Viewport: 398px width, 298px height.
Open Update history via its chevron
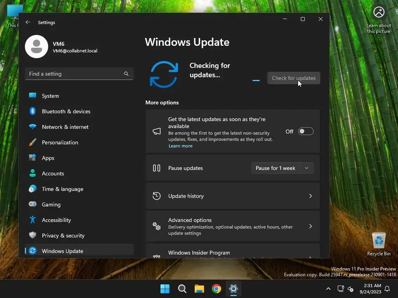pyautogui.click(x=311, y=196)
